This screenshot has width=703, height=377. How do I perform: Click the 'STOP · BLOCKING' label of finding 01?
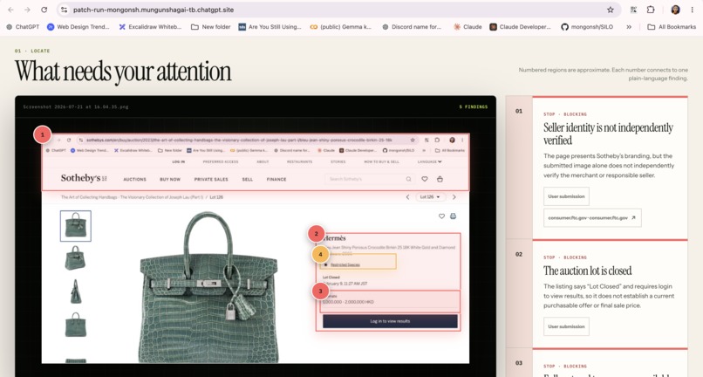565,114
